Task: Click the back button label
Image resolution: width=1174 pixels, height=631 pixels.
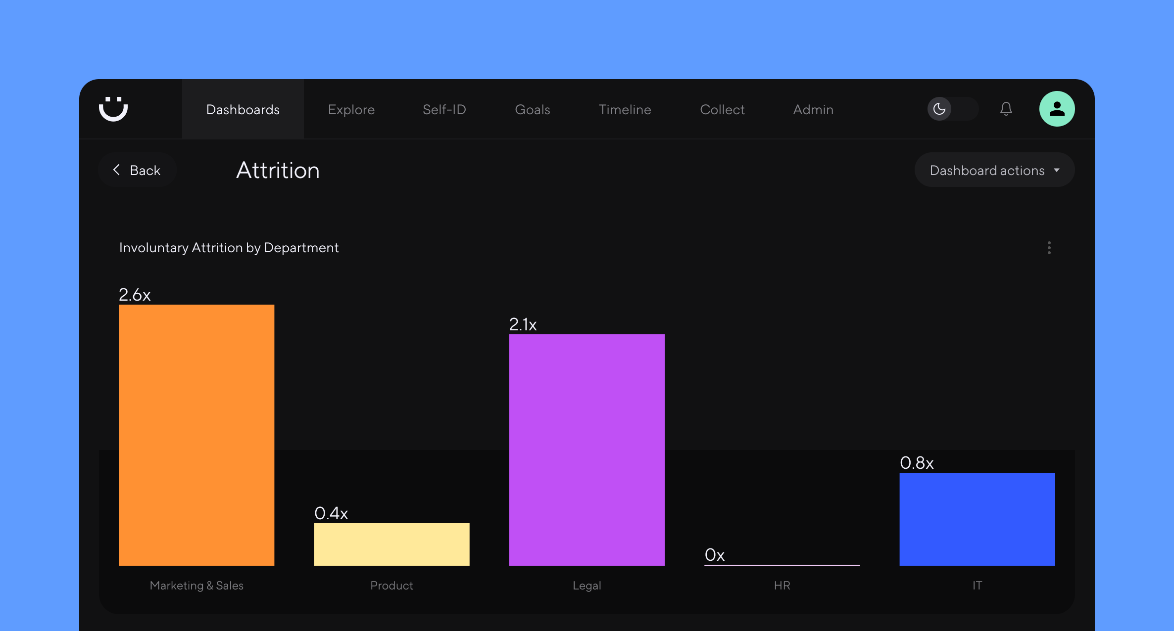Action: click(145, 170)
